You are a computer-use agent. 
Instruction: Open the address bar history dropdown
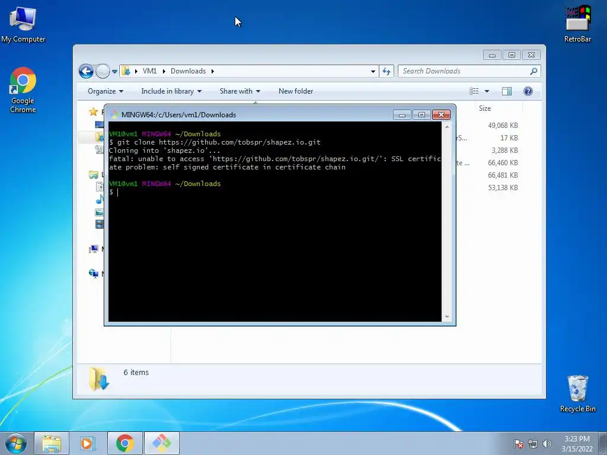tap(373, 72)
